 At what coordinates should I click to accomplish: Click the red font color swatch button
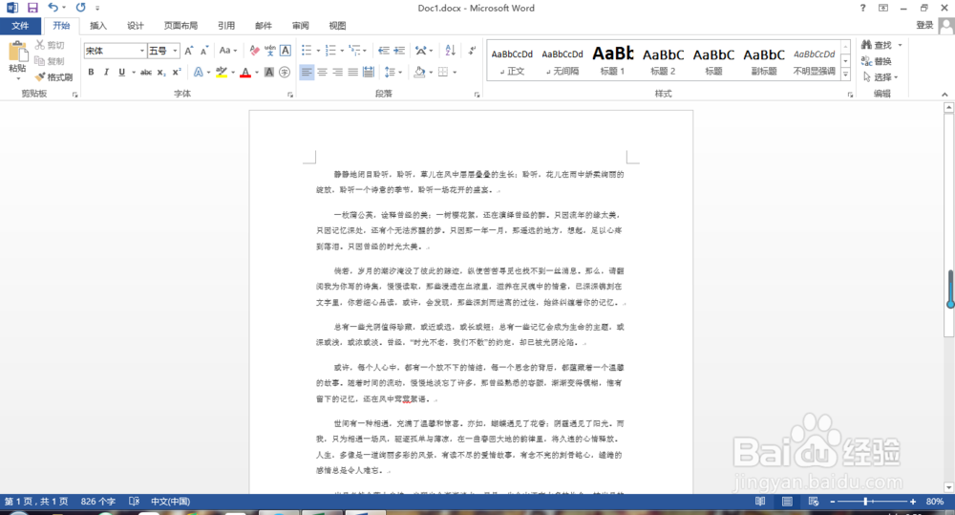click(x=245, y=72)
